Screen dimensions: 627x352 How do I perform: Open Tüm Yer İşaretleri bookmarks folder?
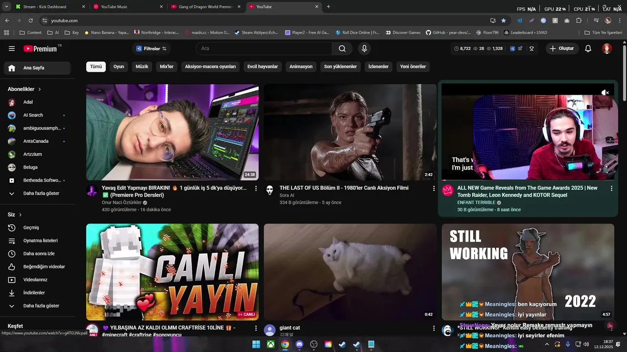(603, 33)
